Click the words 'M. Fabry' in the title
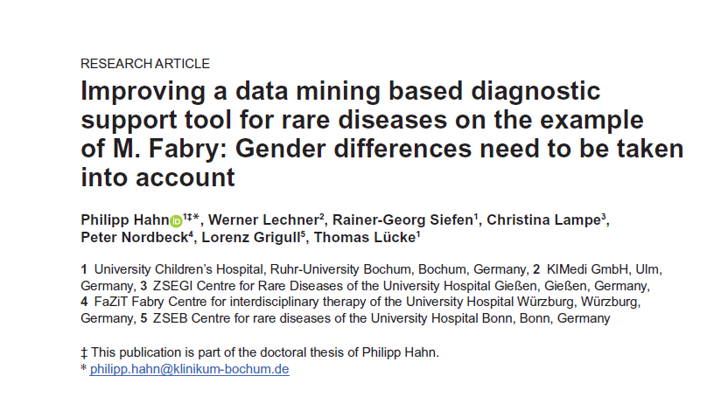This screenshot has width=707, height=397. click(x=170, y=149)
